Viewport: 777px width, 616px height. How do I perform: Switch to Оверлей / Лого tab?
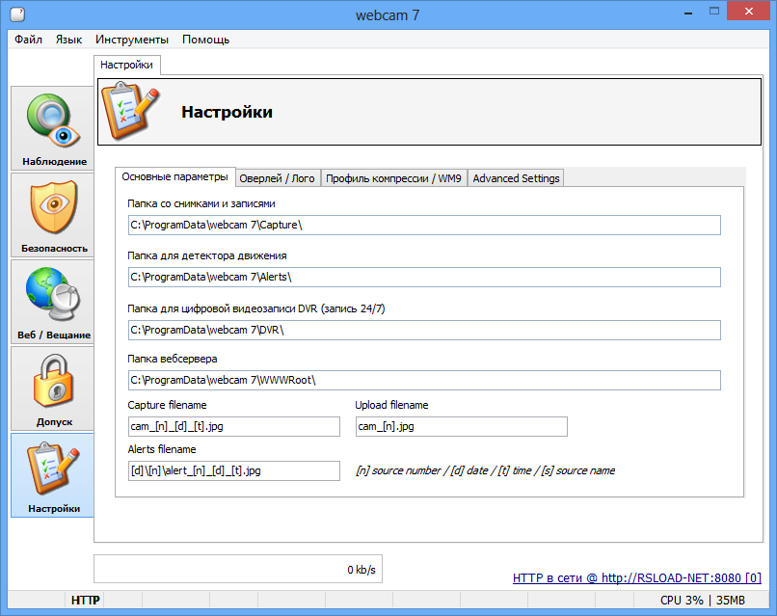pyautogui.click(x=277, y=178)
